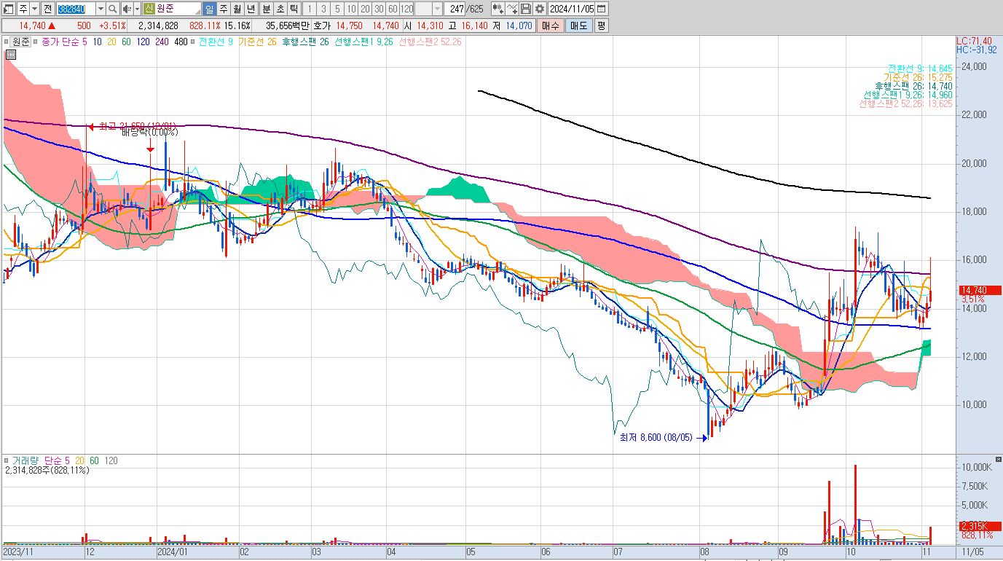1003x561 pixels.
Task: Open the dropdown next to the 120 interval
Action: (437, 9)
